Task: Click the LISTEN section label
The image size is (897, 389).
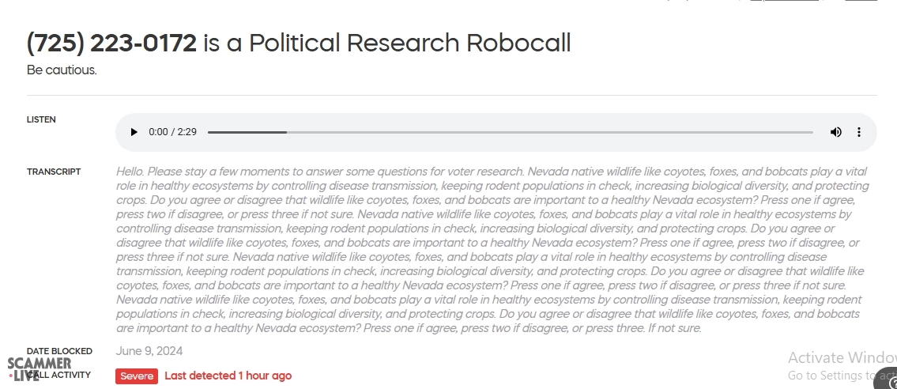Action: point(41,120)
